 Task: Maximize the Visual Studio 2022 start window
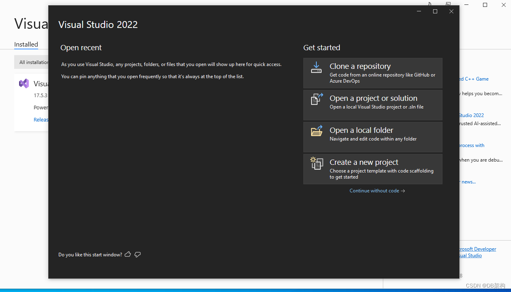tap(435, 11)
